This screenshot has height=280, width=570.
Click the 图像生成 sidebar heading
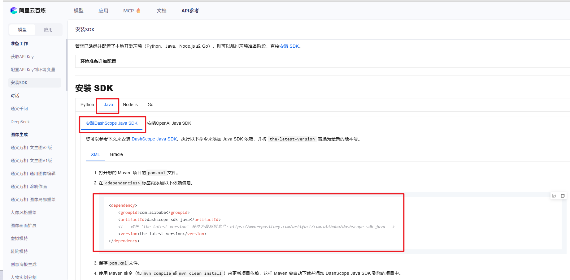19,135
